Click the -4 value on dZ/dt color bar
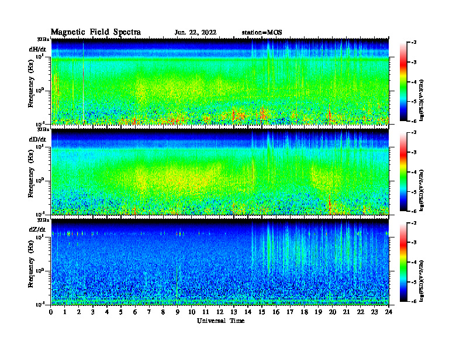This screenshot has width=463, height=358. click(x=413, y=262)
